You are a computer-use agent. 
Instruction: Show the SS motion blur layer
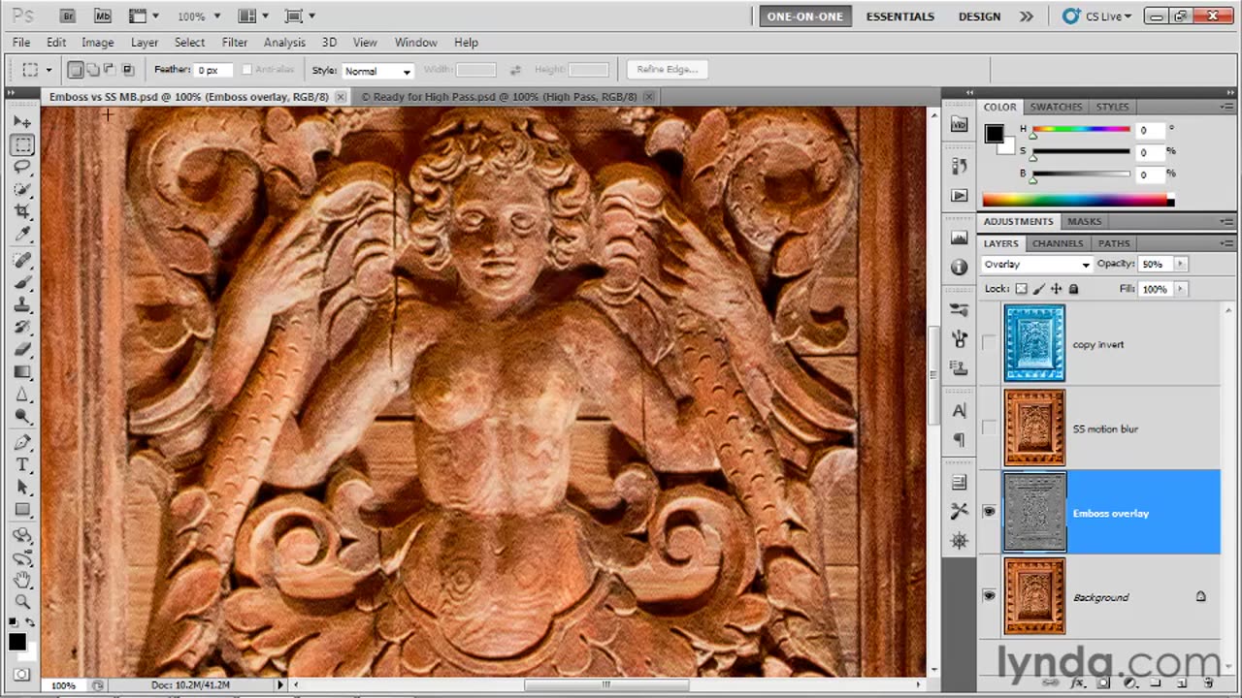pyautogui.click(x=989, y=428)
